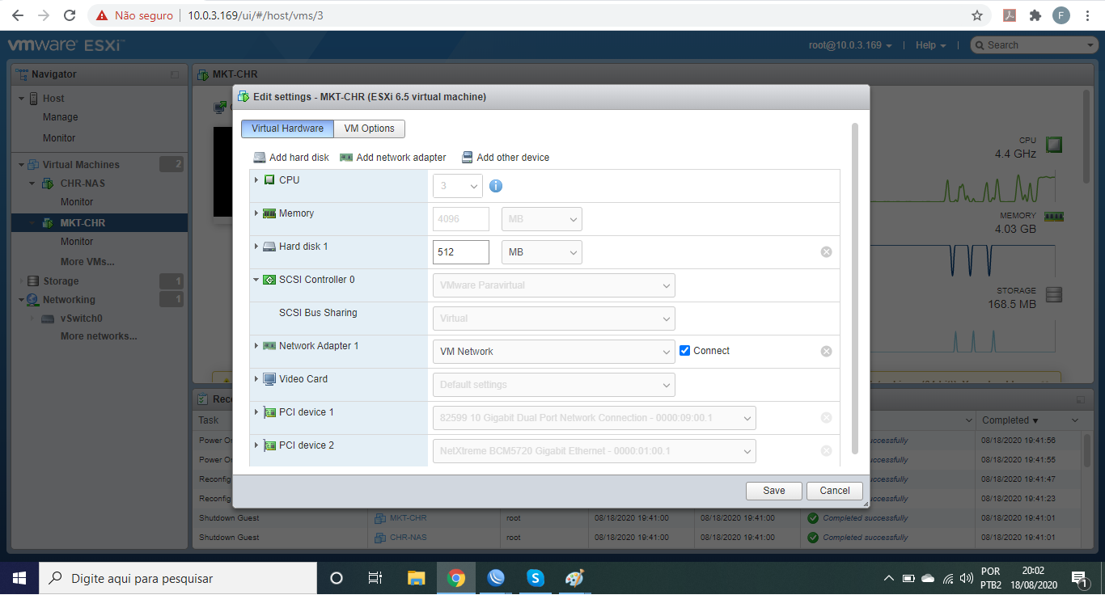The image size is (1105, 595).
Task: Click in the Hard disk 1 size field
Action: tap(461, 252)
